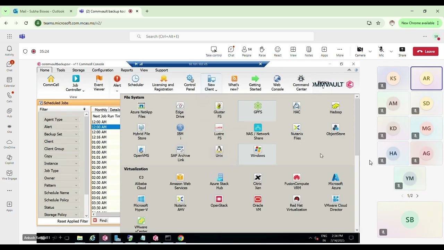This screenshot has height=250, width=444.
Task: Toggle the Teams camera
Action: coord(360,51)
